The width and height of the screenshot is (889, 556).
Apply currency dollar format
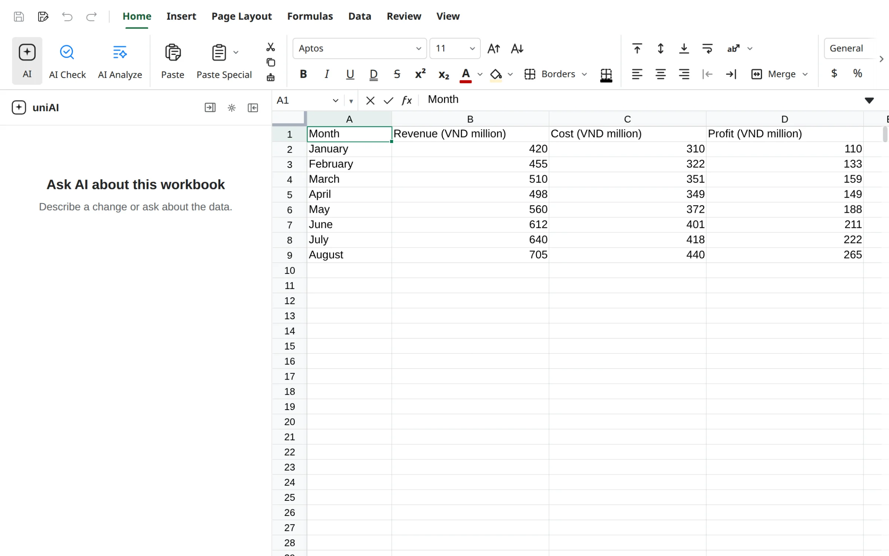[x=834, y=73]
